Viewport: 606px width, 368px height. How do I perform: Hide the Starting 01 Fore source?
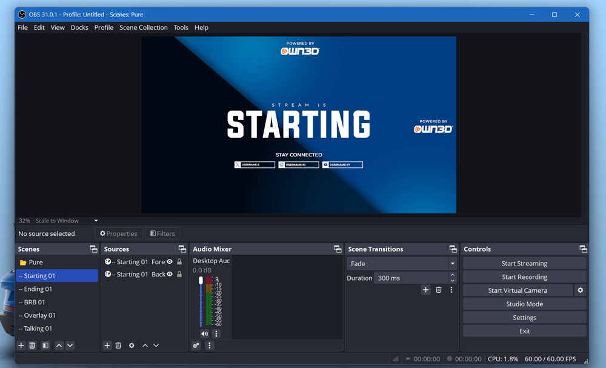click(170, 262)
